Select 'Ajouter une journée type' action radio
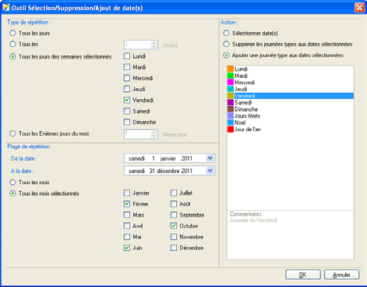367x287 pixels. click(226, 55)
